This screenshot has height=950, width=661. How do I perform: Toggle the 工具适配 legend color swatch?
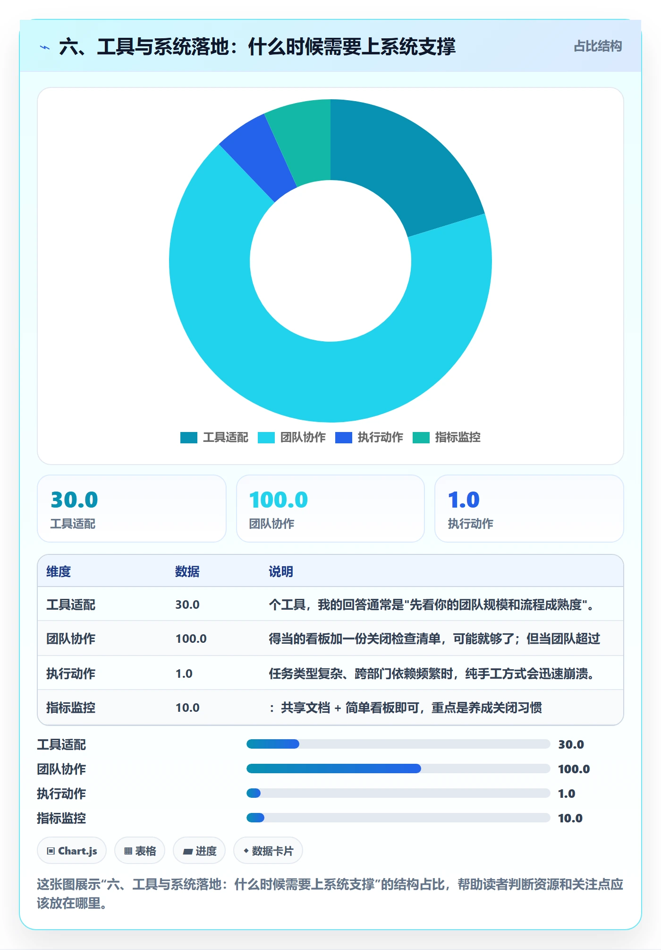[x=189, y=438]
